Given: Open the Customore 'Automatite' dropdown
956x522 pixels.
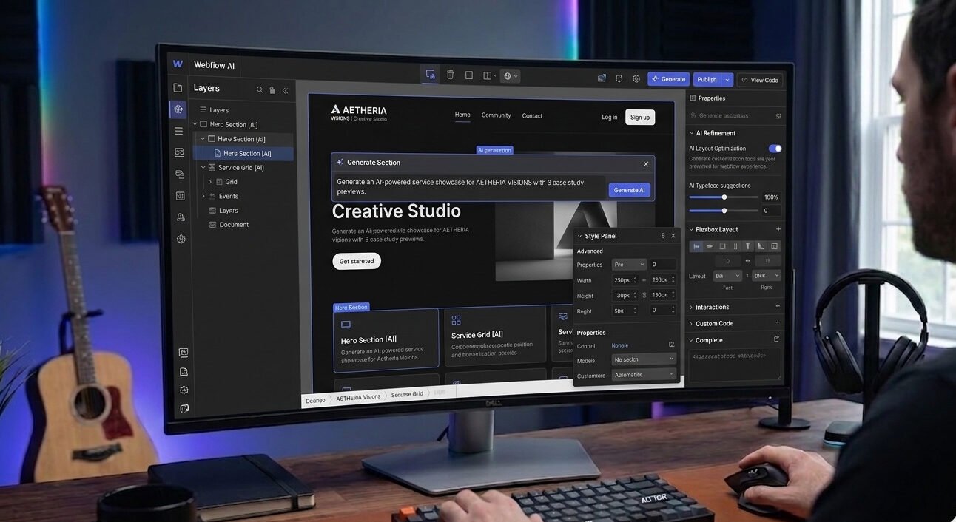Looking at the screenshot, I should click(644, 375).
